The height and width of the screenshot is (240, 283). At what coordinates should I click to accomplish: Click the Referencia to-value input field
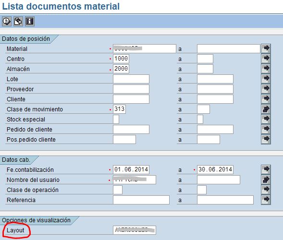(x=225, y=200)
